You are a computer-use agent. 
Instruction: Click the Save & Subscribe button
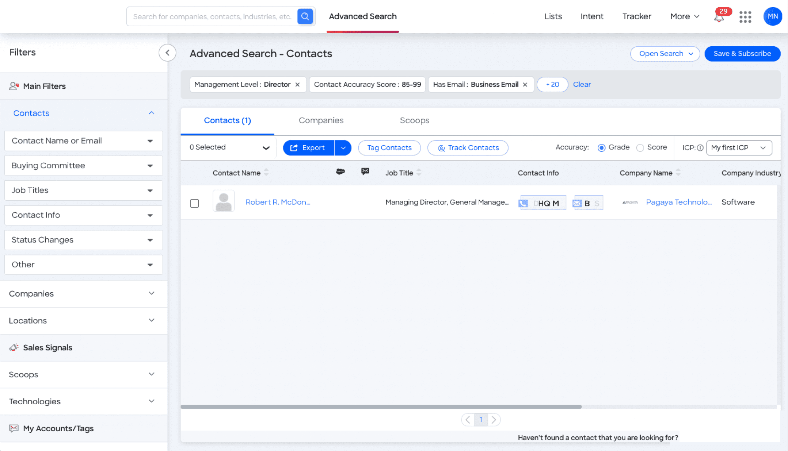(742, 54)
